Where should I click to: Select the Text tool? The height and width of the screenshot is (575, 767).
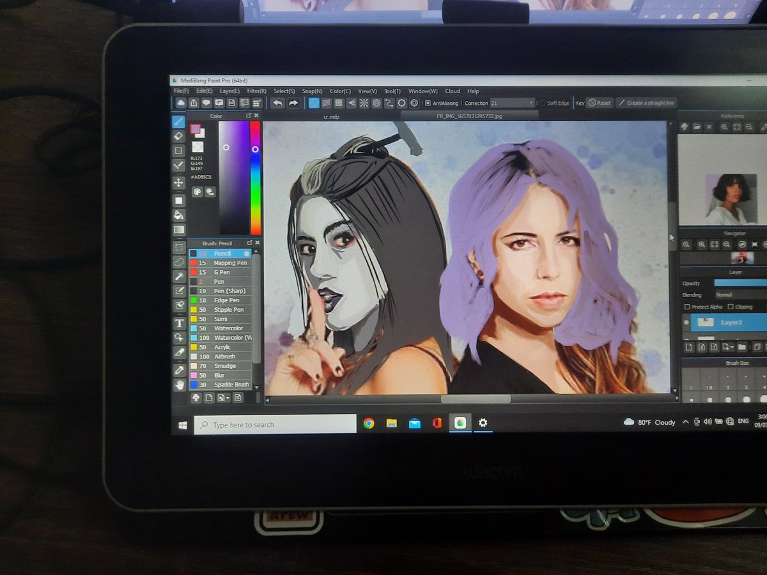(178, 323)
